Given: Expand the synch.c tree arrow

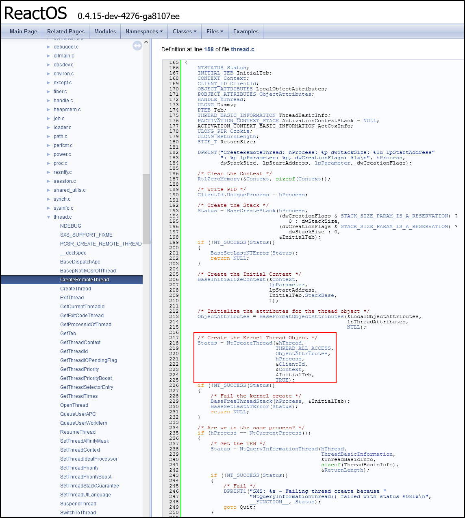Looking at the screenshot, I should (49, 199).
